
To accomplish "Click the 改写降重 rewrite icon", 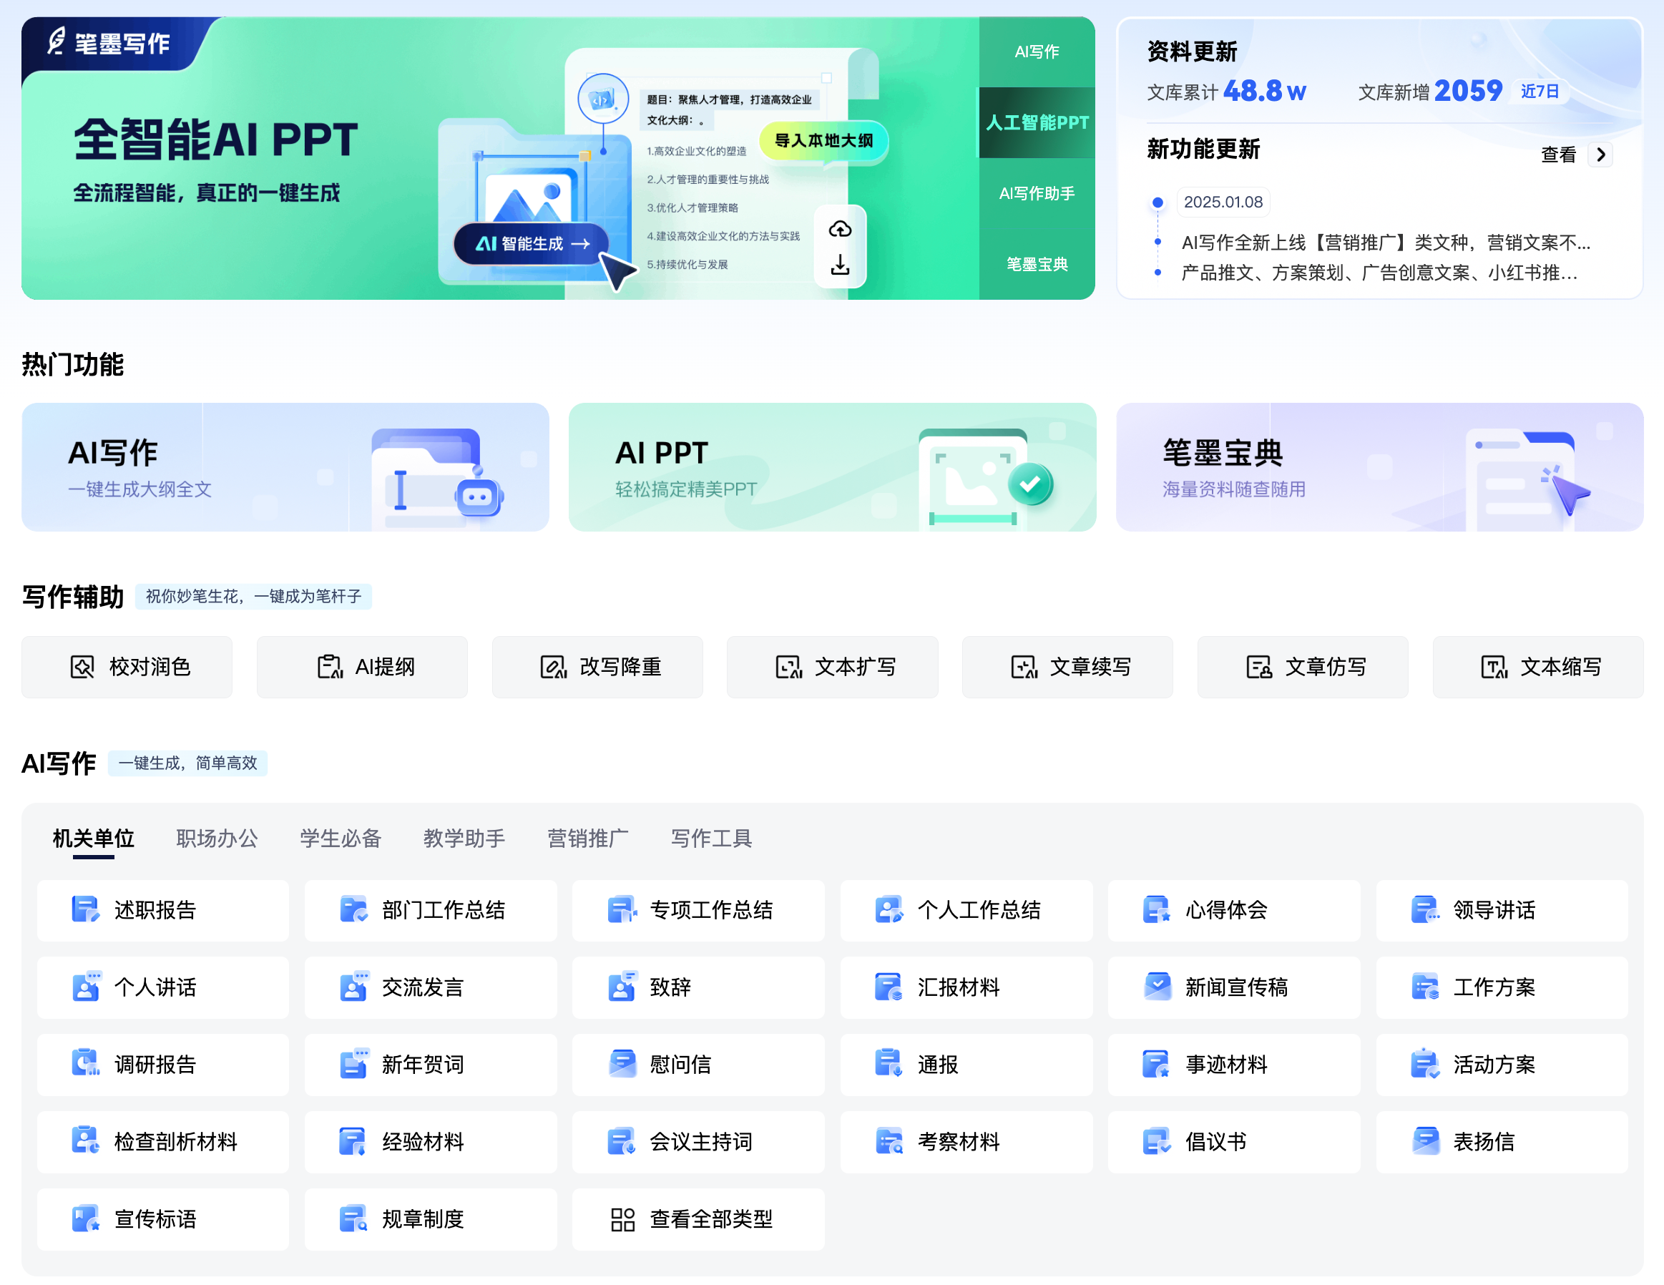I will coord(553,667).
